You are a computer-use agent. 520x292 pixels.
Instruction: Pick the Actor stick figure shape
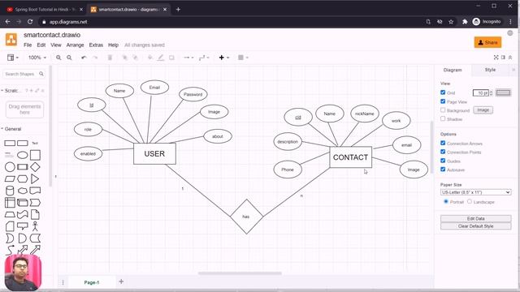tap(35, 226)
